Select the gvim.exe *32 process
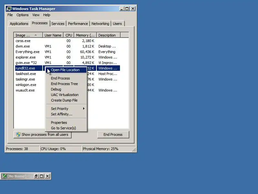The width and height of the screenshot is (258, 194). pyautogui.click(x=67, y=63)
